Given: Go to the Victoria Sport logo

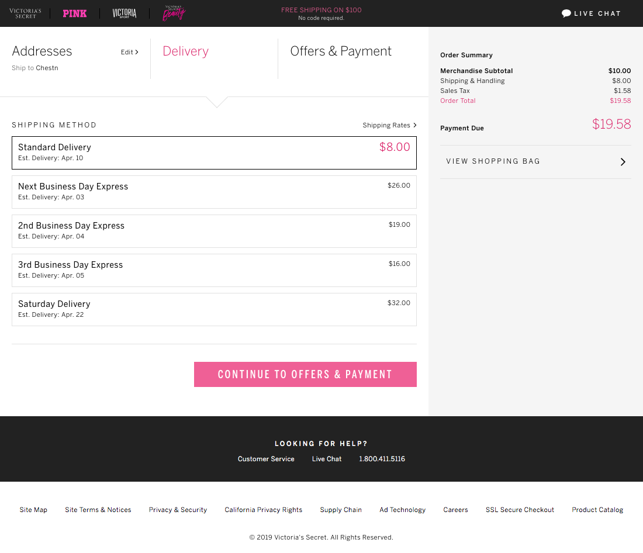Looking at the screenshot, I should point(125,13).
